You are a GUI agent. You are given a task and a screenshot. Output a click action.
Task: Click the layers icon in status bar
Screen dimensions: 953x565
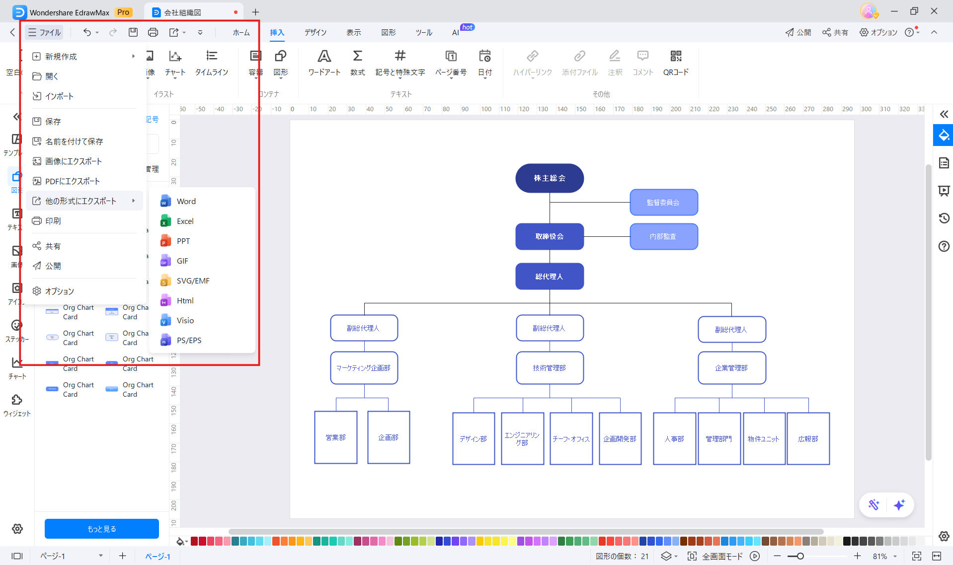click(666, 556)
